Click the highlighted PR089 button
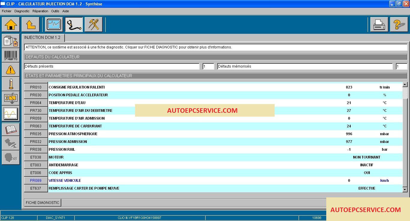This screenshot has height=221, width=410. [36, 181]
